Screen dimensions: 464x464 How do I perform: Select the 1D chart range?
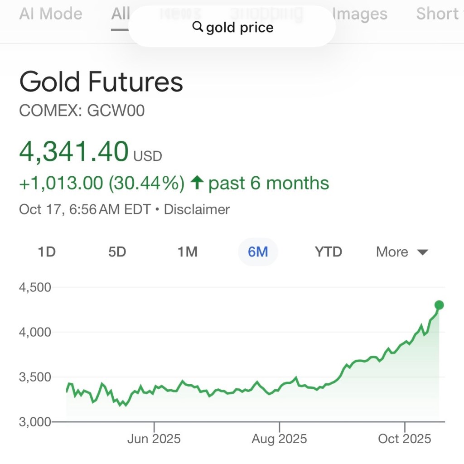pyautogui.click(x=47, y=252)
